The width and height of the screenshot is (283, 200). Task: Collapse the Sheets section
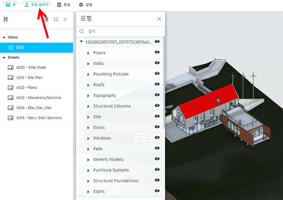tap(4, 58)
